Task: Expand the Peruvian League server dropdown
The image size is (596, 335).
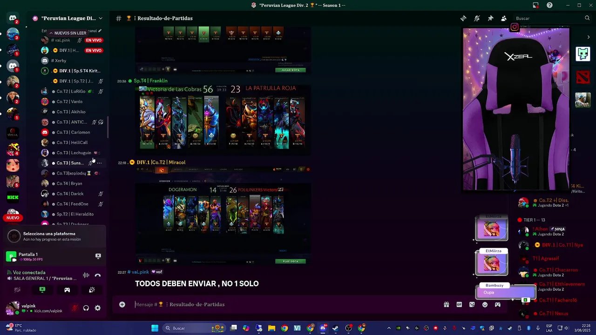Action: (x=100, y=18)
